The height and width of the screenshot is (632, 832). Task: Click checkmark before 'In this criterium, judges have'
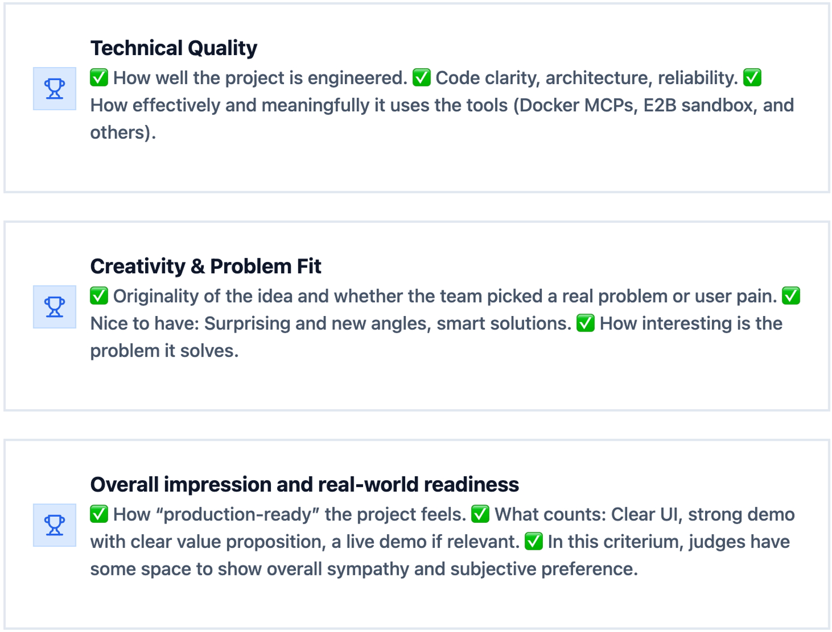click(x=534, y=542)
